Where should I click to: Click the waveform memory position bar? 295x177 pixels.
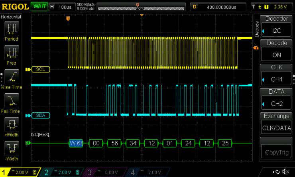pyautogui.click(x=141, y=7)
